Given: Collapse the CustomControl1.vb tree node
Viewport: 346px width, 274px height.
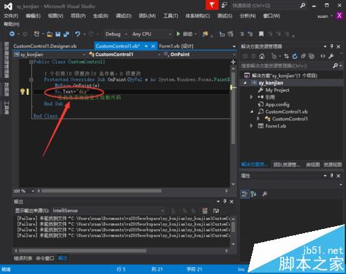Looking at the screenshot, I should click(x=251, y=111).
